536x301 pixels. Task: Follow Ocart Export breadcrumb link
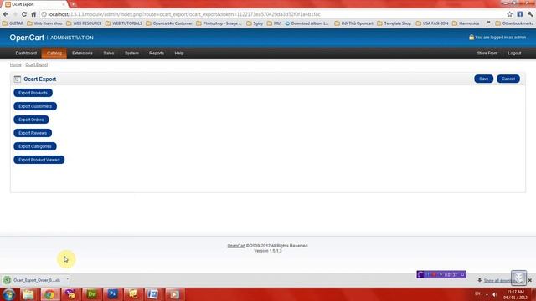pyautogui.click(x=37, y=64)
